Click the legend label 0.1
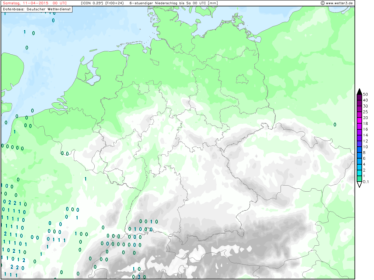Viewport: 374px width, 280px height. coord(366,182)
